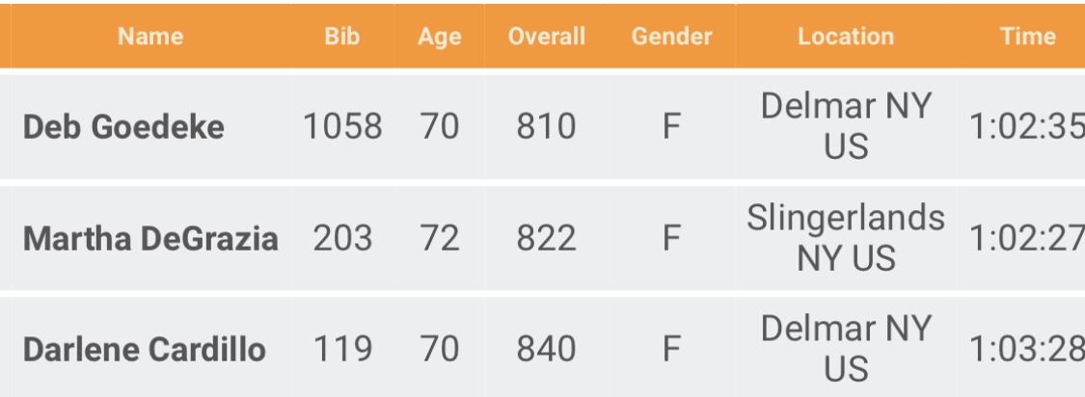Viewport: 1085px width, 397px height.
Task: Click age 72 in DeGrazia row
Action: [x=439, y=238]
